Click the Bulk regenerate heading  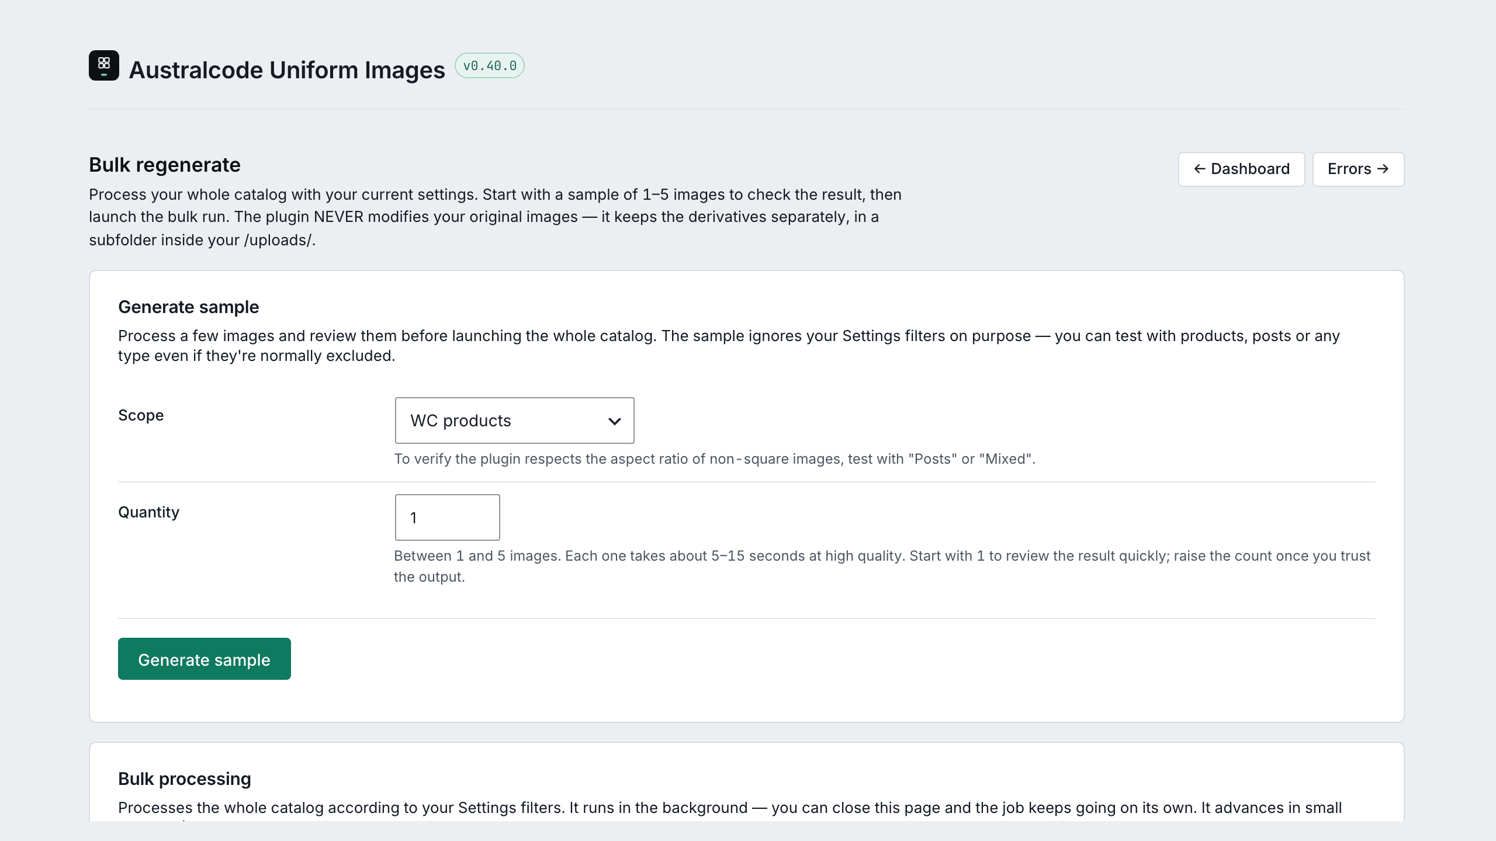165,165
